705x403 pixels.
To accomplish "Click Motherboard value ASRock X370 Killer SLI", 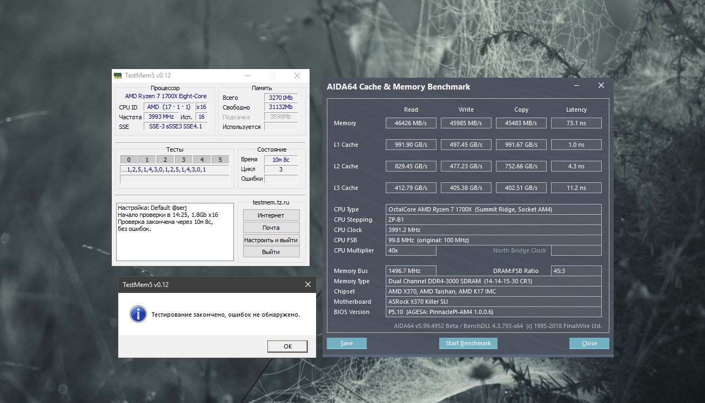I will point(494,302).
